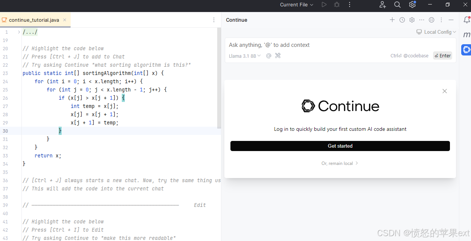Open the Notifications bell in right sidebar

pos(466,20)
